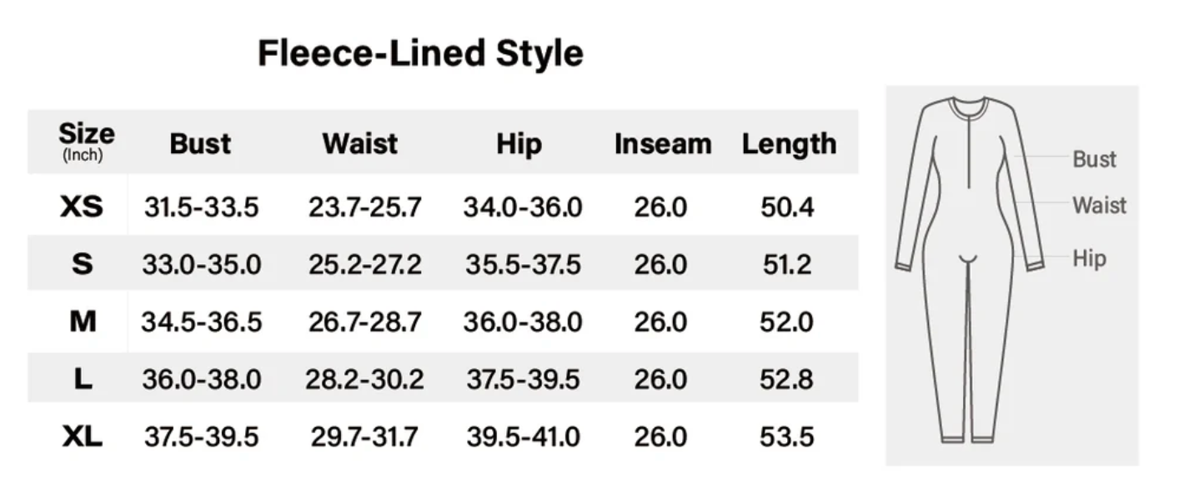1194x488 pixels.
Task: Click the XL length value 53.5
Action: [787, 436]
